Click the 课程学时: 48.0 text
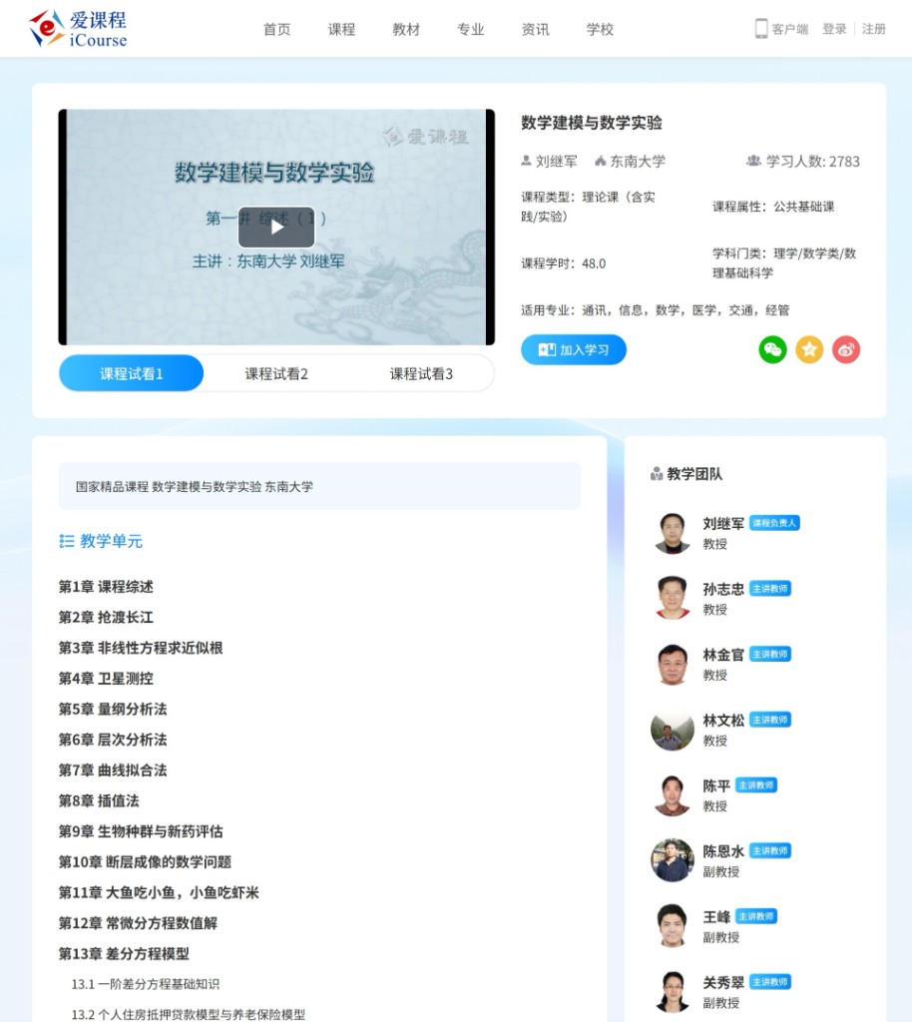912x1022 pixels. (x=563, y=263)
